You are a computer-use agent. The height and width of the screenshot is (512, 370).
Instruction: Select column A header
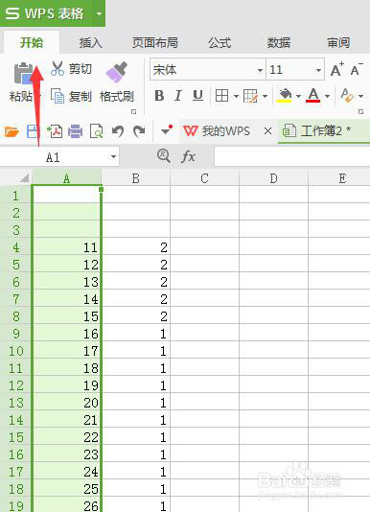(x=67, y=178)
